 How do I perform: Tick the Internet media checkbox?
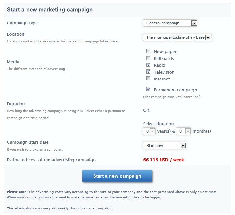tap(149, 79)
